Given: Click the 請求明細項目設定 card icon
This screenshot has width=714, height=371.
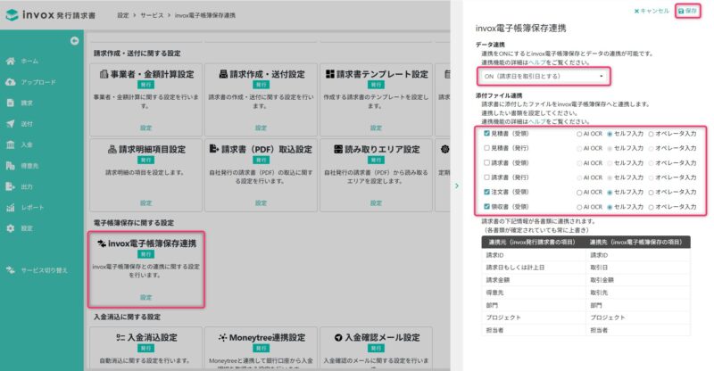Looking at the screenshot, I should point(112,149).
